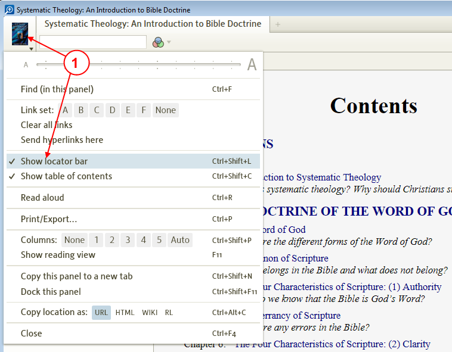Click heading ending in "OCTRINE OF THE WORD OF"

357,211
